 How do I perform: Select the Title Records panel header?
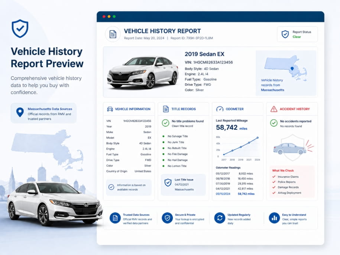[x=183, y=109]
